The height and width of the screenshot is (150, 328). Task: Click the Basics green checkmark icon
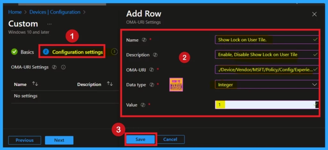tap(14, 52)
